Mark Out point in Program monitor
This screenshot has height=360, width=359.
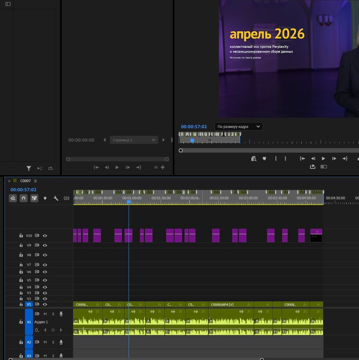click(285, 159)
